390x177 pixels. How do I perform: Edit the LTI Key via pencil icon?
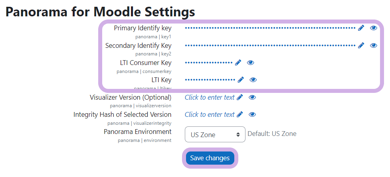(241, 80)
